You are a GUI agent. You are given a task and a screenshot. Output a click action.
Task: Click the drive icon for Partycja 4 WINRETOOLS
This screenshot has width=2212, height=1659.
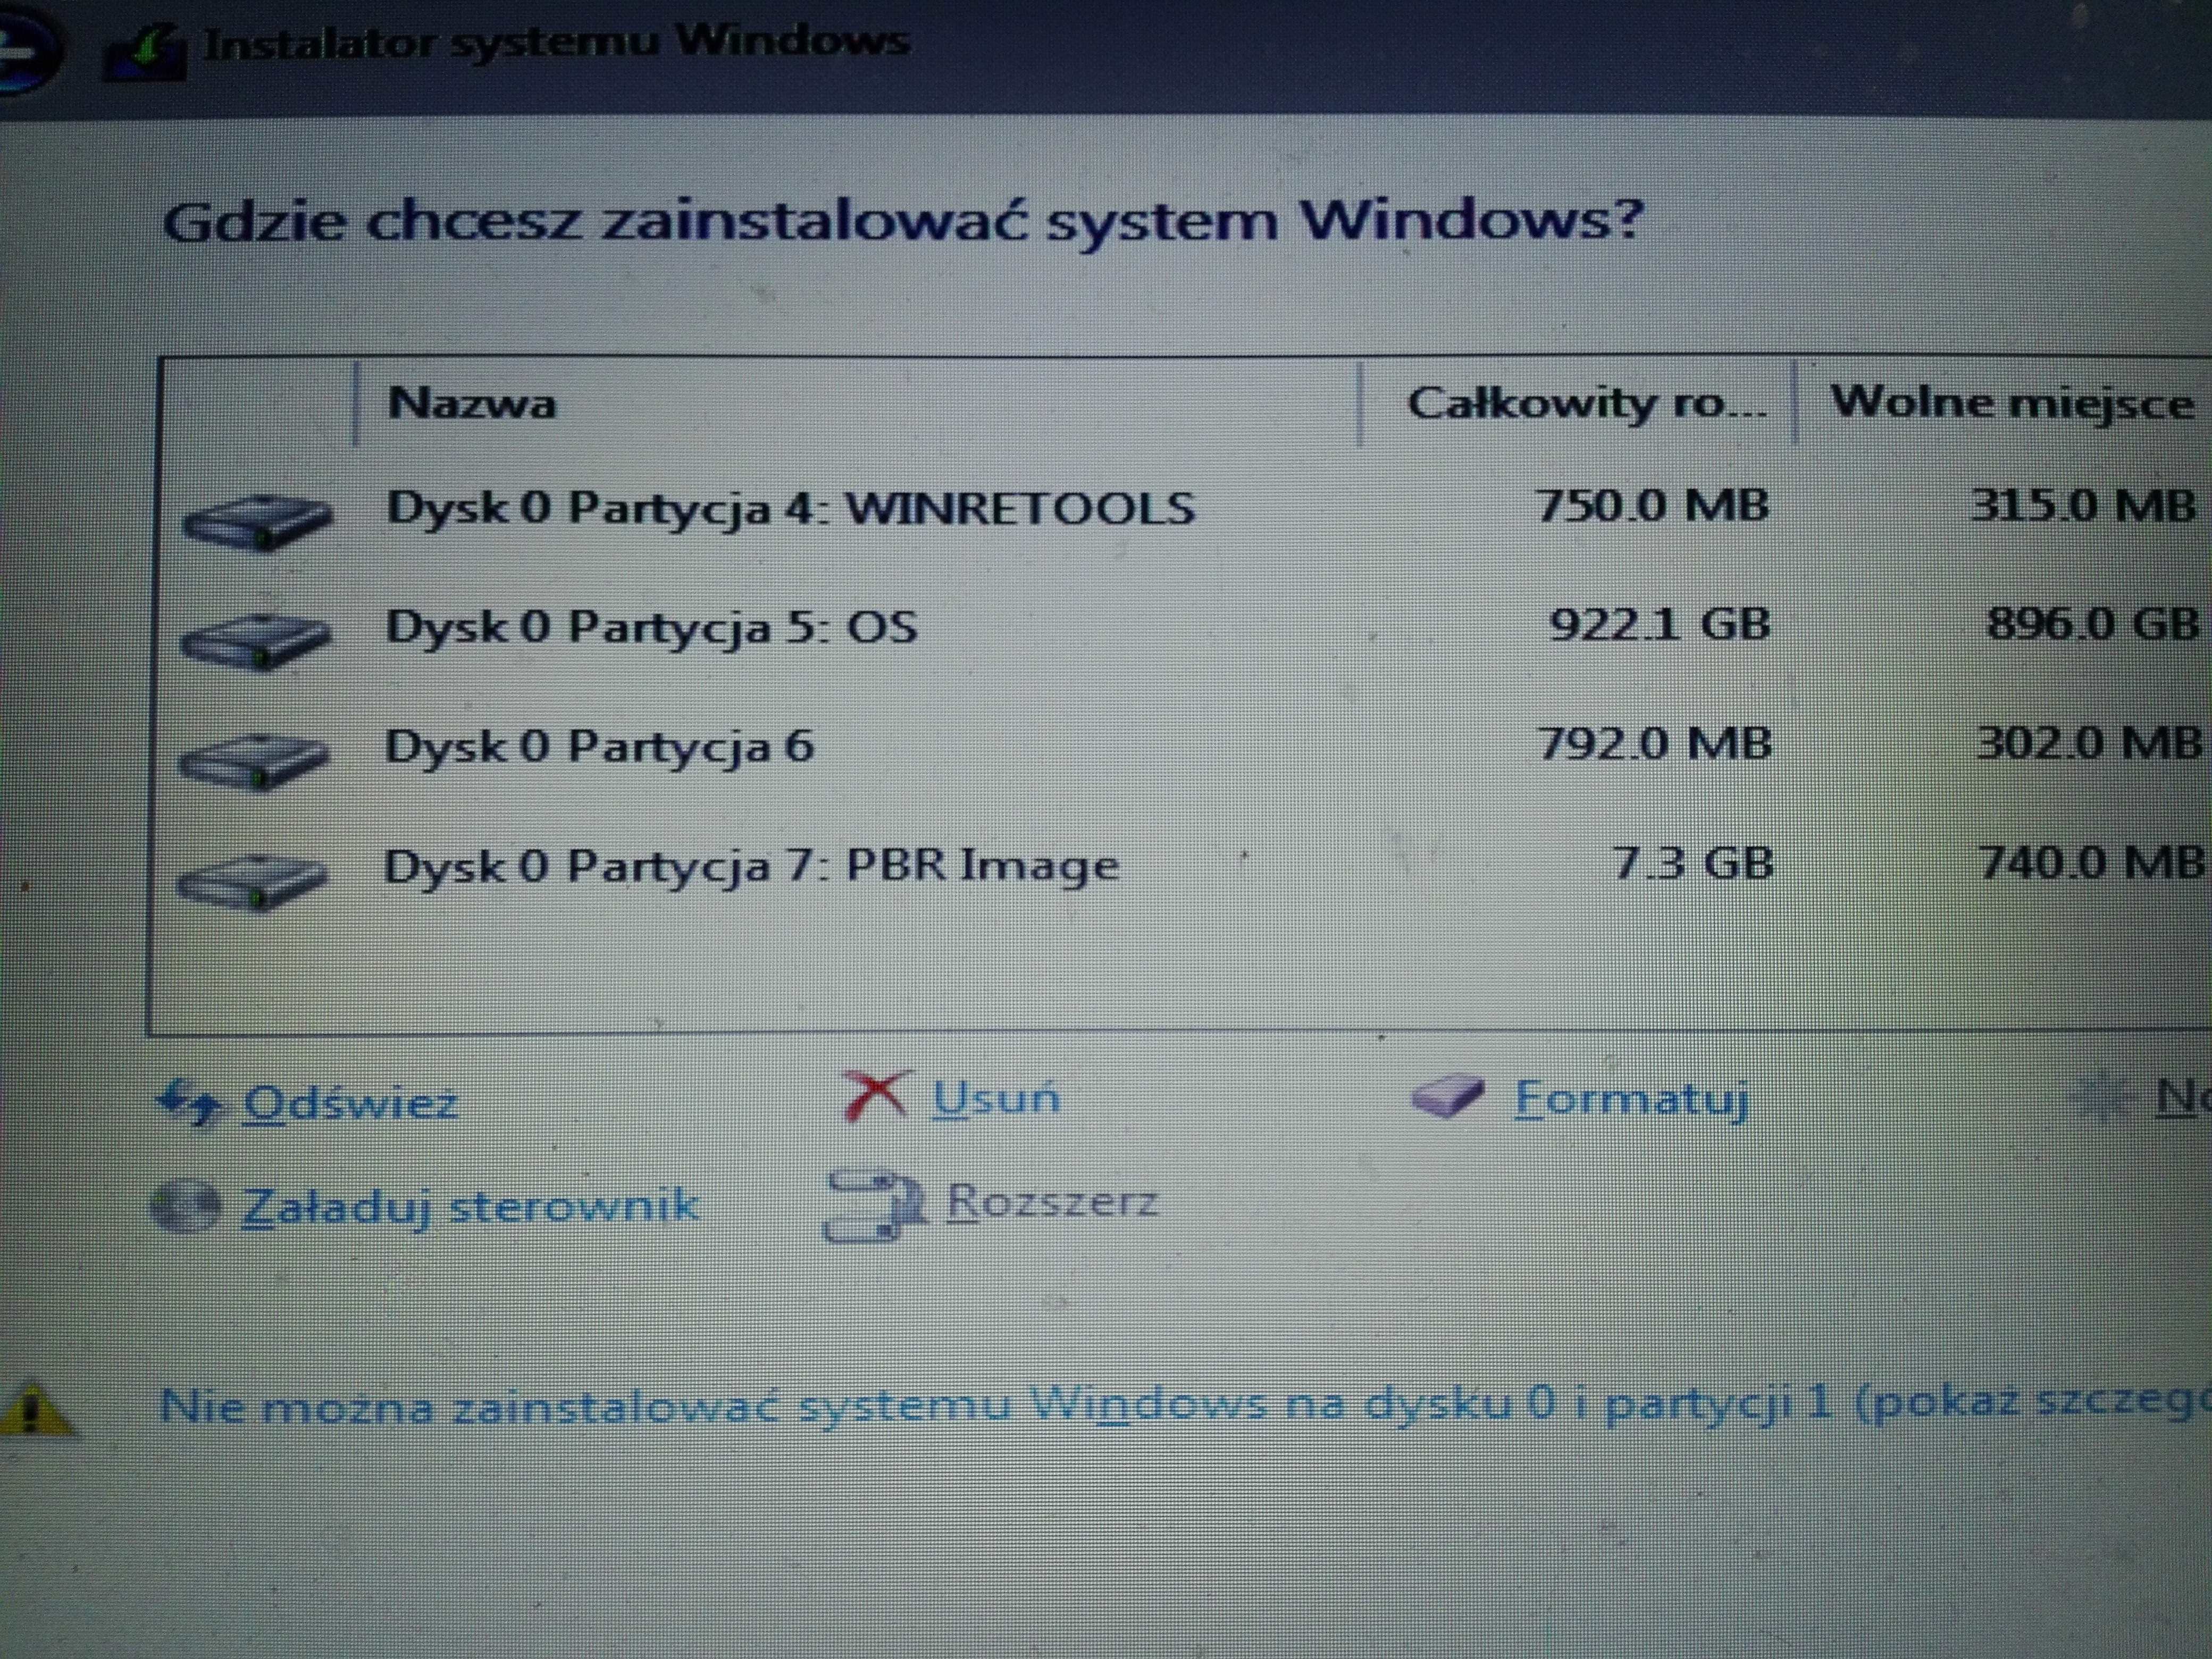click(x=258, y=522)
